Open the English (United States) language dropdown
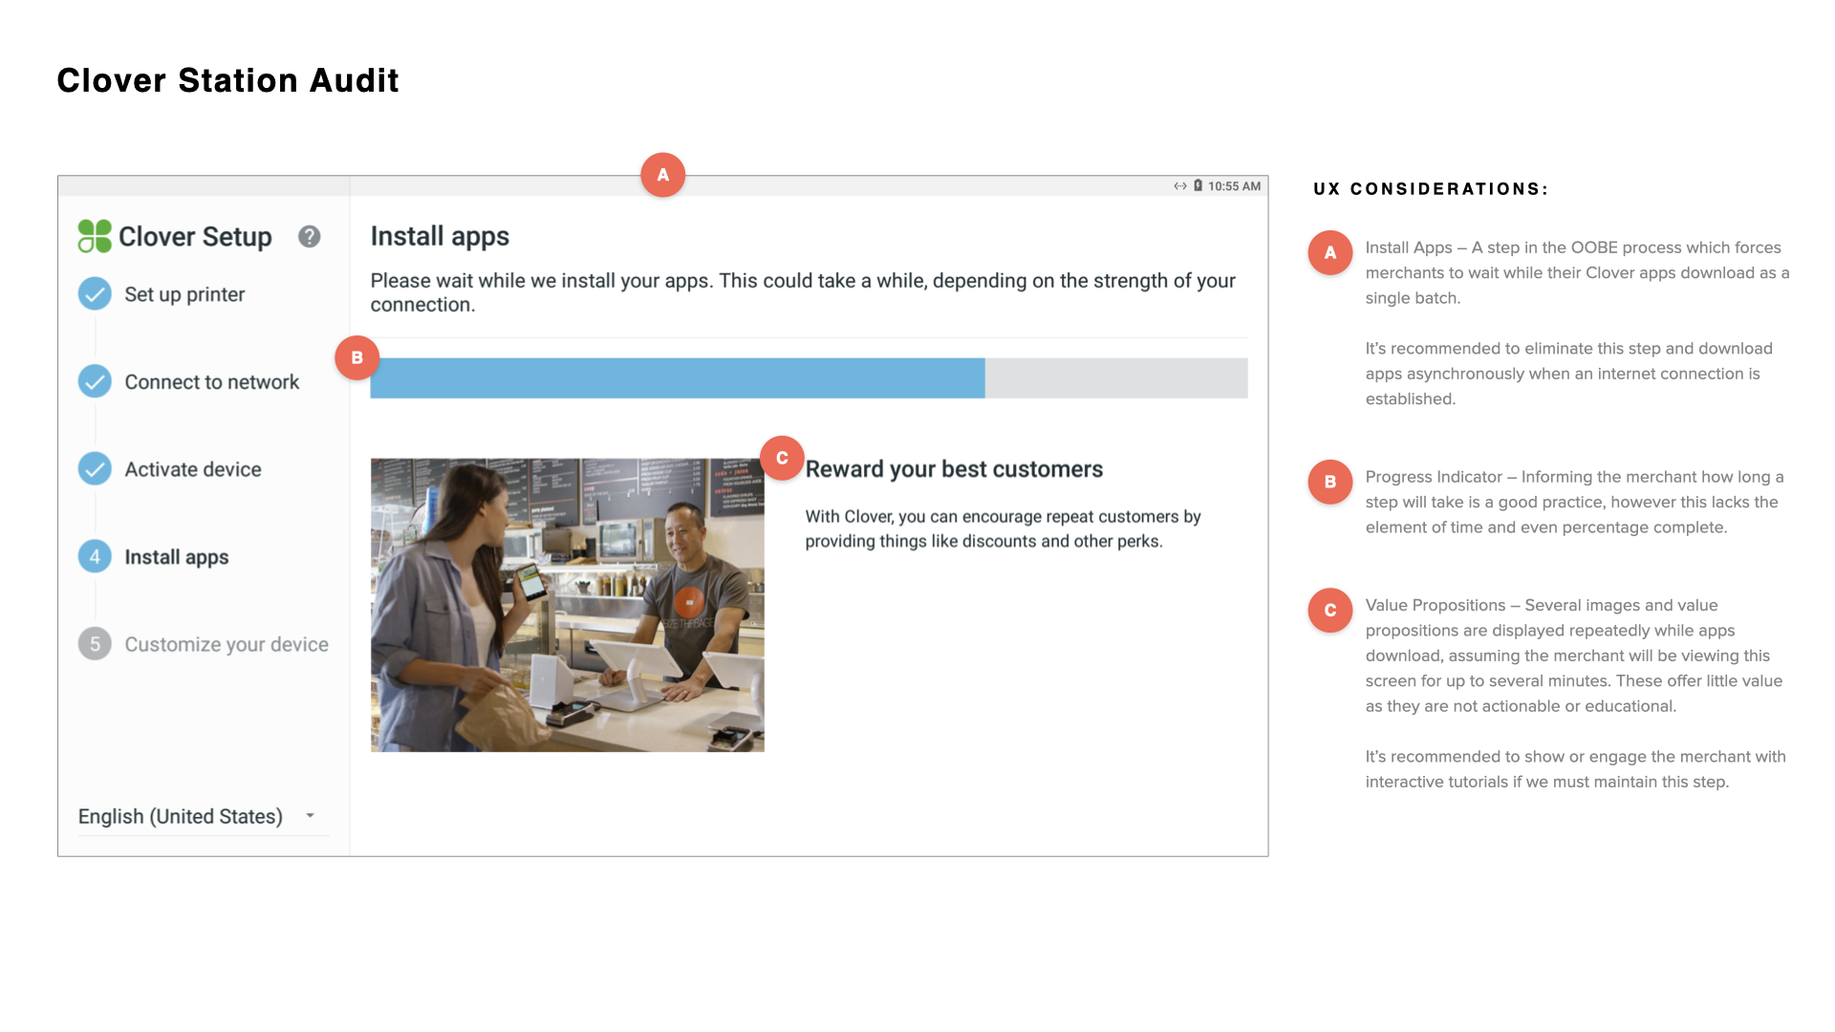1835x1032 pixels. tap(181, 816)
